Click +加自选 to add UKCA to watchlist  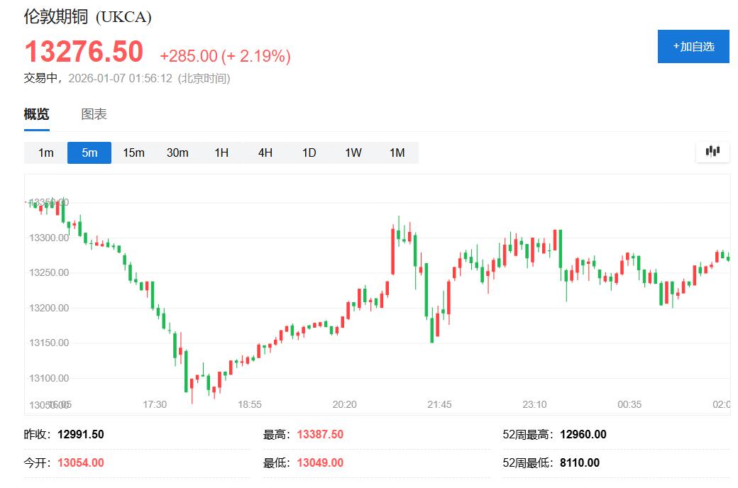point(693,46)
